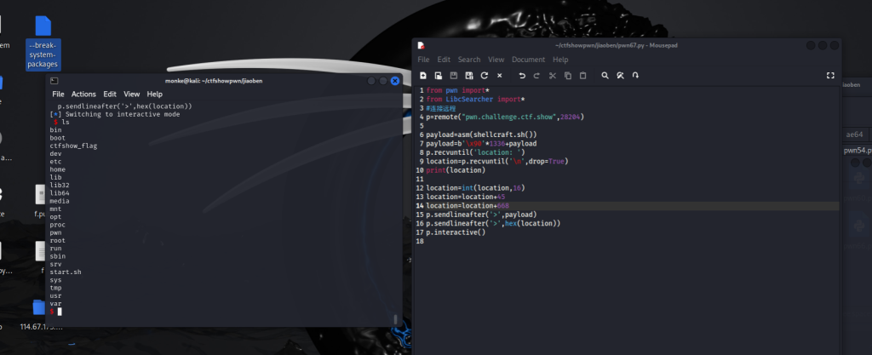872x355 pixels.
Task: Open Help menu in Mousepad
Action: (x=560, y=60)
